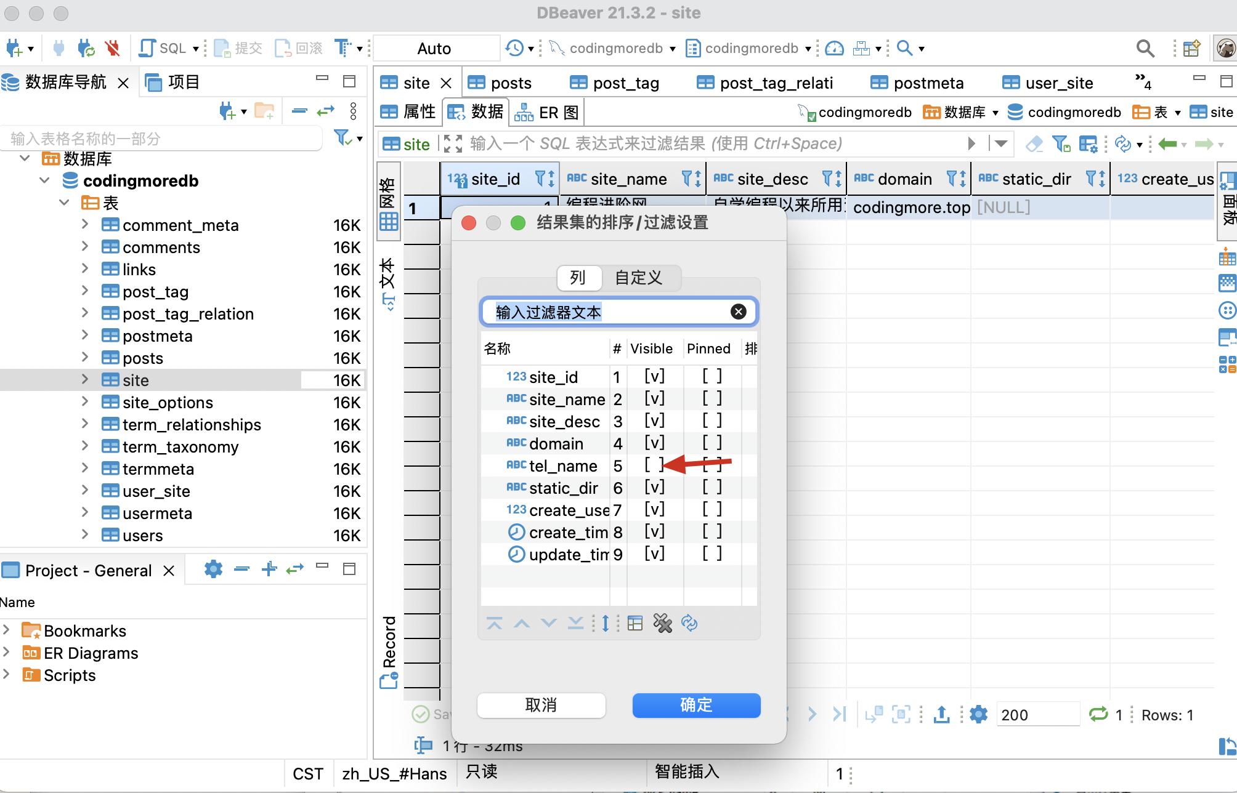Click the gear settings icon near row limit
This screenshot has height=793, width=1237.
pos(978,714)
